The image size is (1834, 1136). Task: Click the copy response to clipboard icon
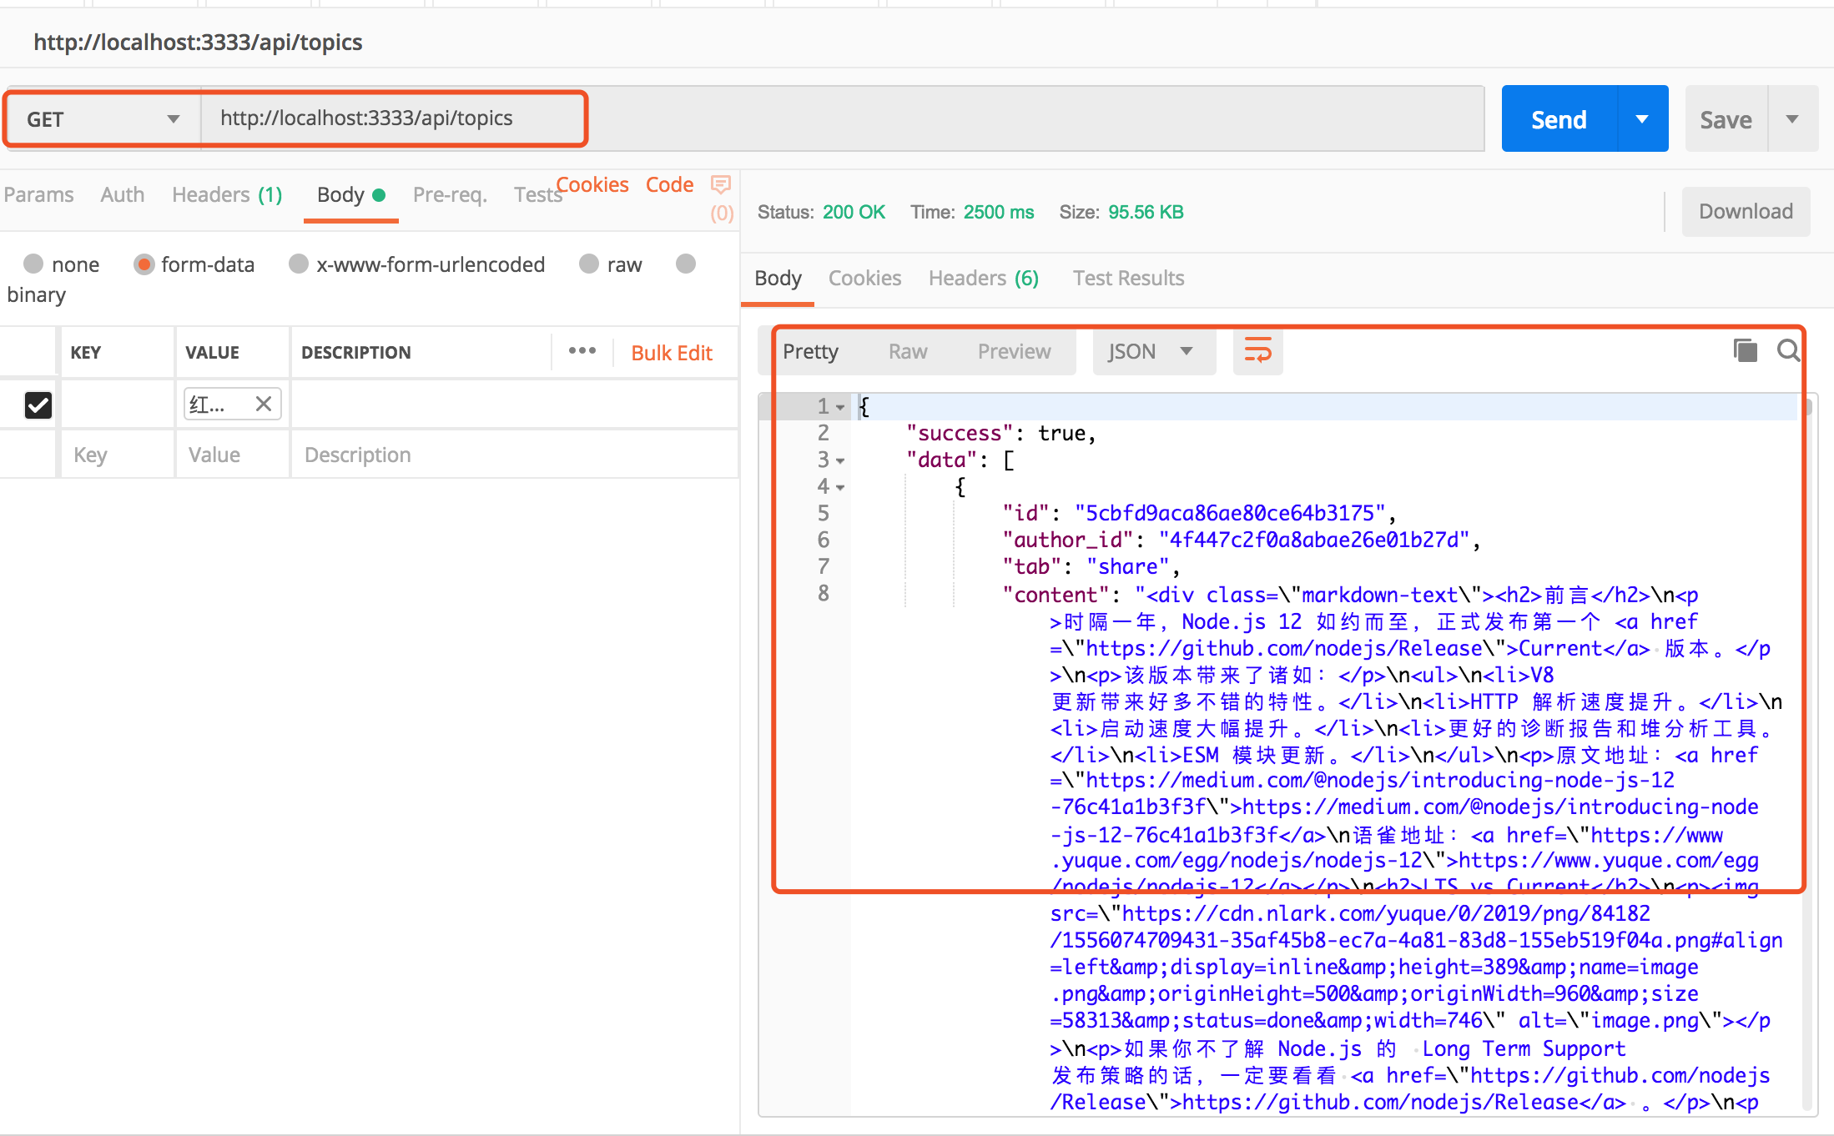1745,350
